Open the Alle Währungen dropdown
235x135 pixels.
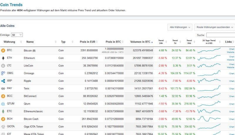coord(180,27)
